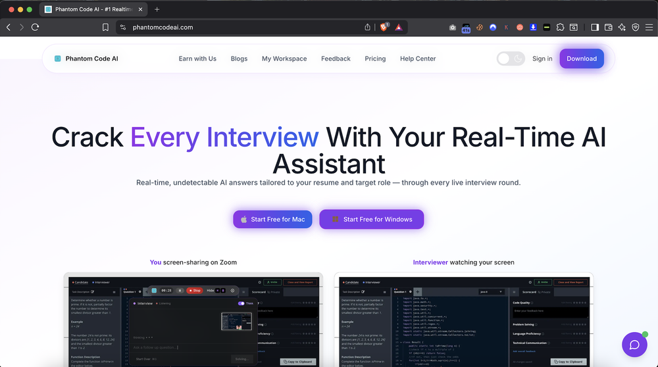Select the Phantom Code AI browser tab
The width and height of the screenshot is (658, 367).
[93, 9]
